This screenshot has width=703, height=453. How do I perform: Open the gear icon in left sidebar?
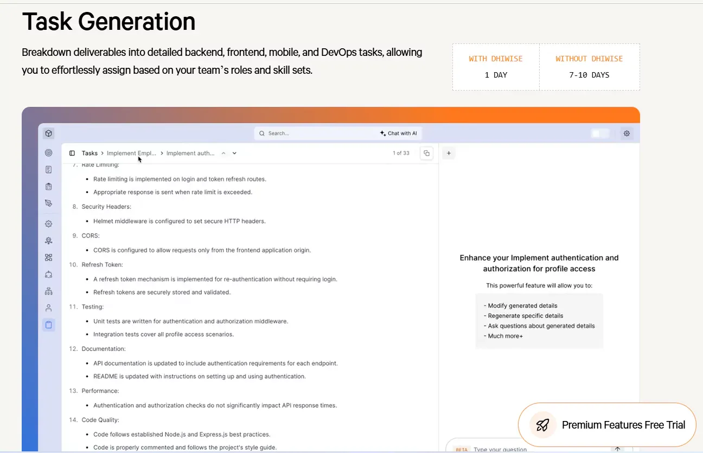(x=49, y=224)
